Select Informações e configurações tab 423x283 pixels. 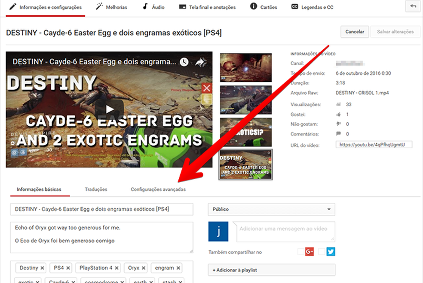click(45, 7)
